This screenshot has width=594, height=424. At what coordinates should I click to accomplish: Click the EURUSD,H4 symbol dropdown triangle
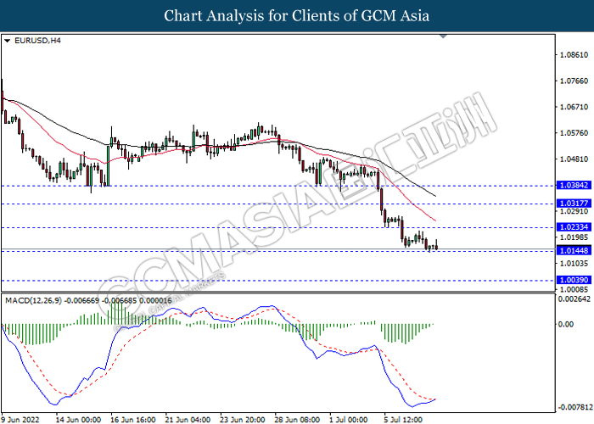pyautogui.click(x=7, y=41)
